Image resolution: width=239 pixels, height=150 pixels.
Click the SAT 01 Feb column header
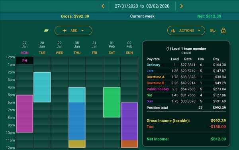pos(112,48)
